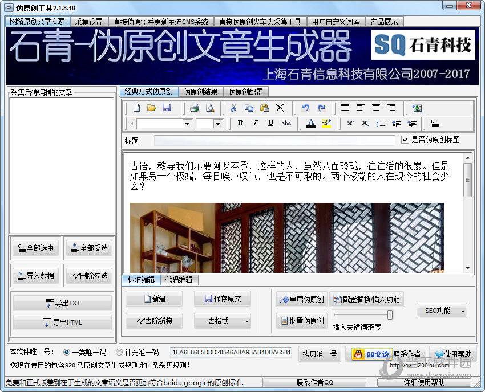Open 配置替换/插入功能 settings

point(366,299)
